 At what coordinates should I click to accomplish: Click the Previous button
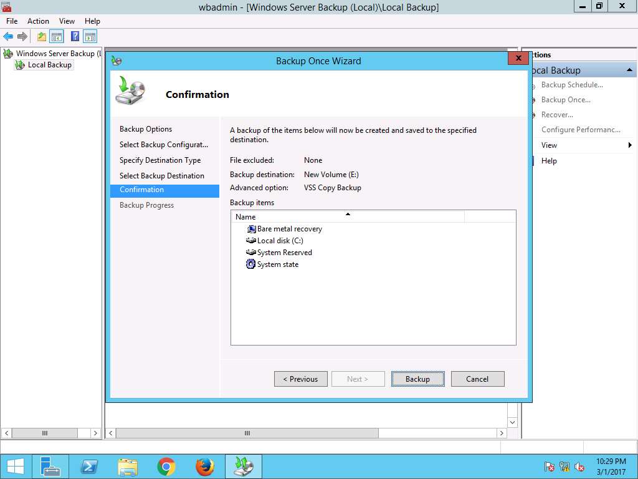tap(301, 379)
